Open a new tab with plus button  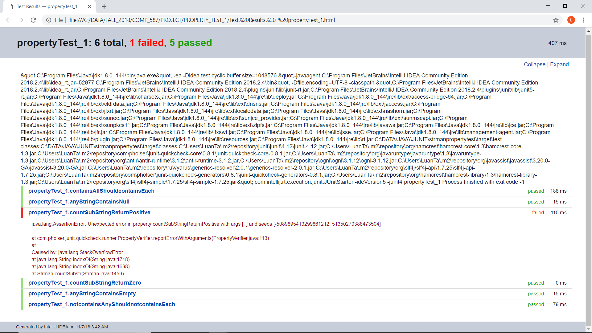pos(104,6)
